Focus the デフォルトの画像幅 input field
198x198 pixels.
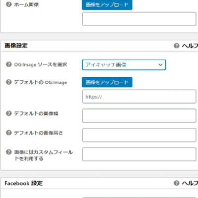point(139,116)
